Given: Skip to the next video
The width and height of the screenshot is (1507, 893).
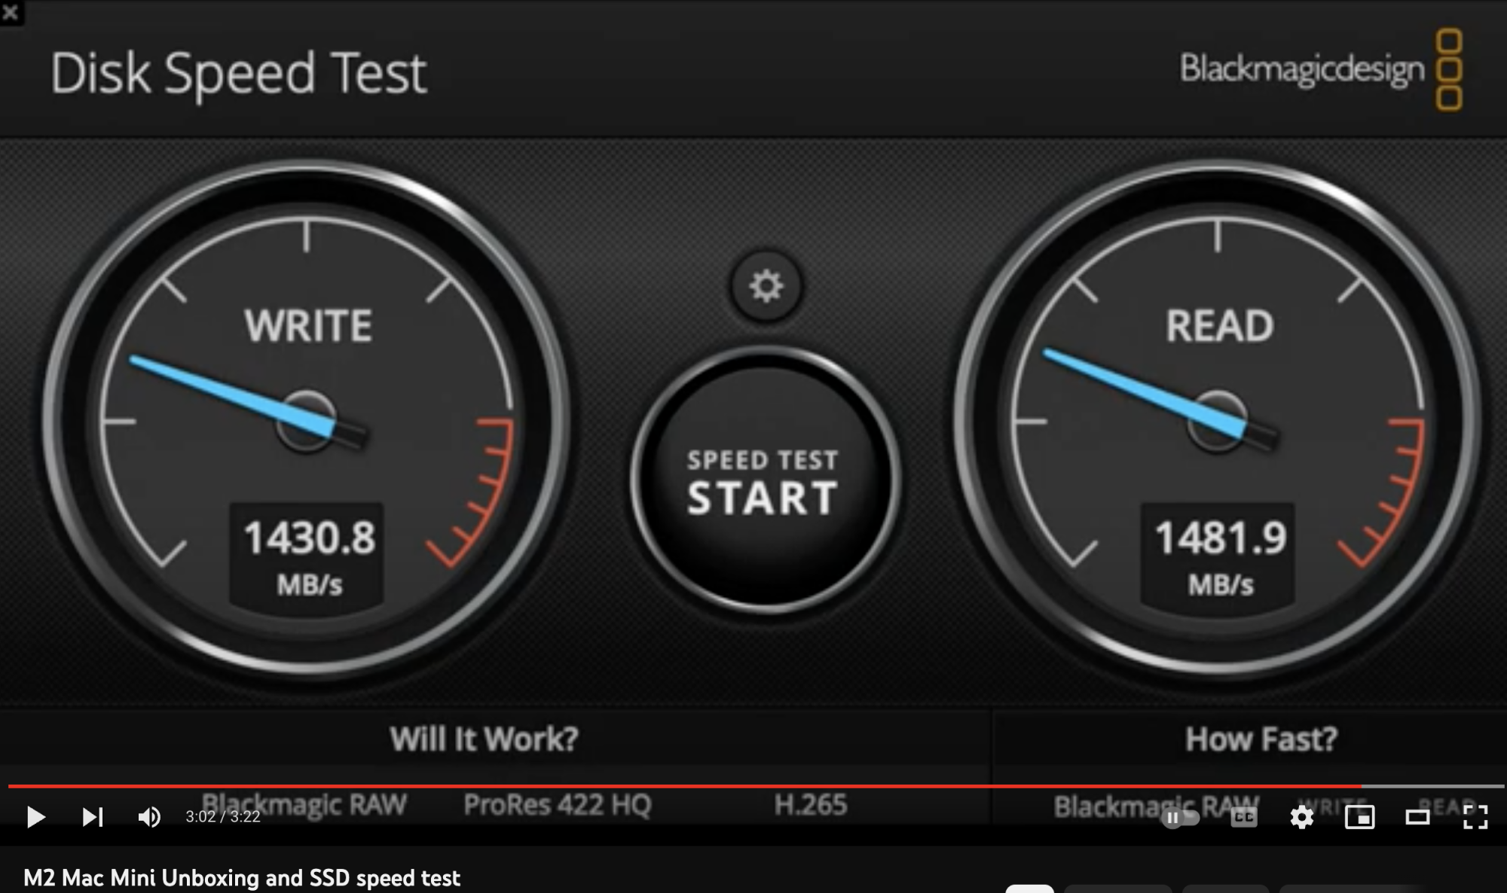Looking at the screenshot, I should (x=93, y=817).
